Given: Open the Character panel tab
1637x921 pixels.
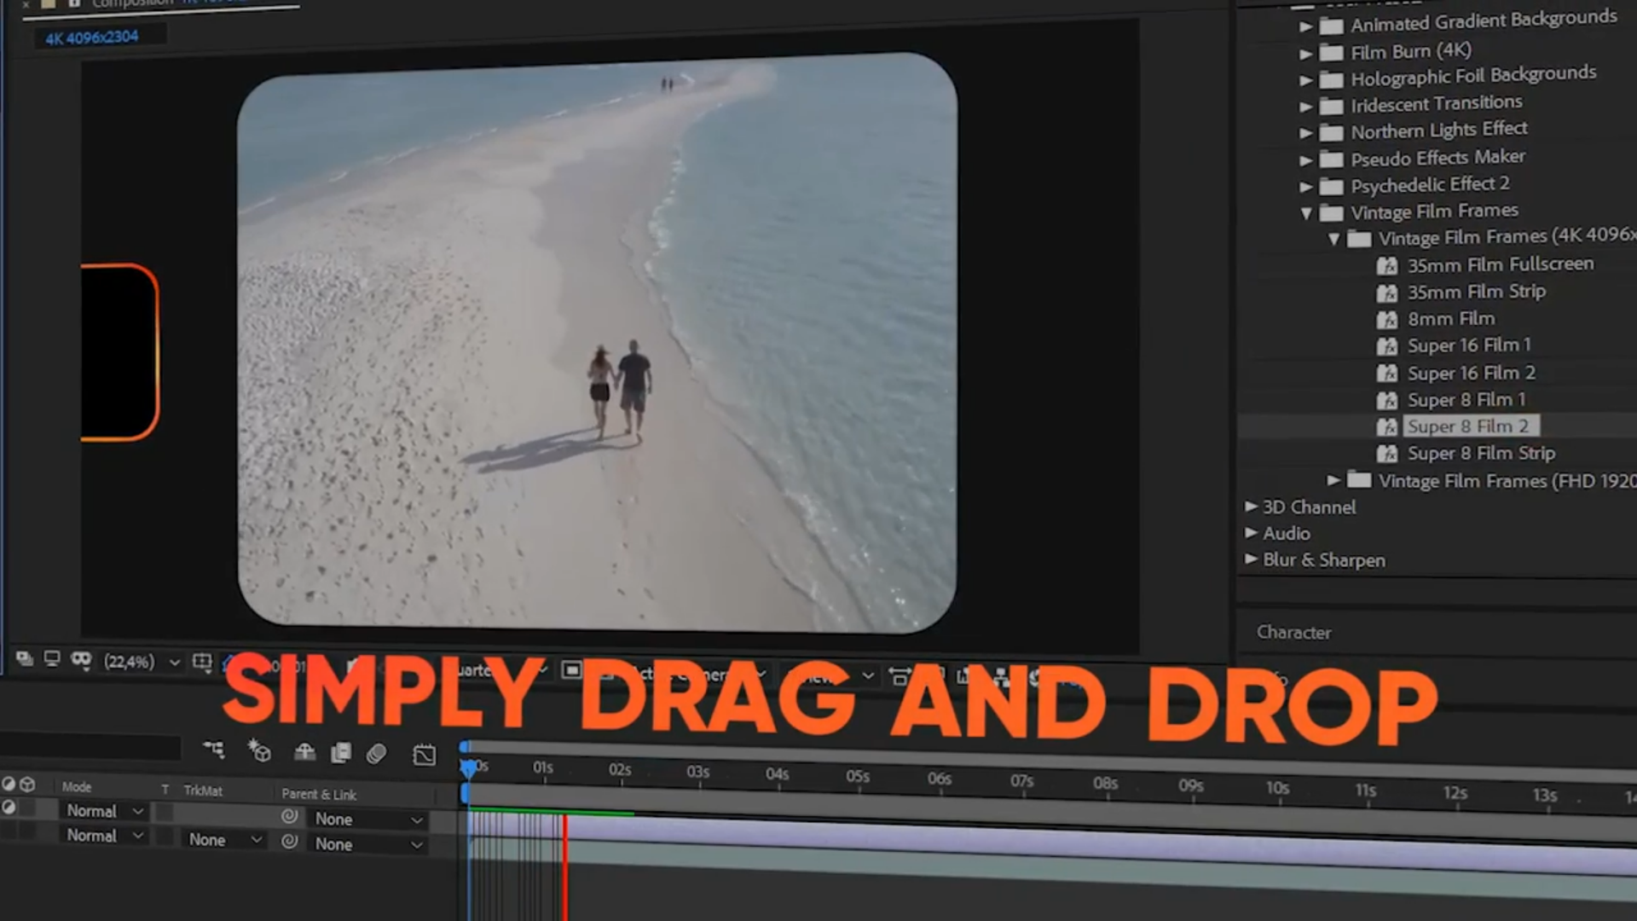Looking at the screenshot, I should coord(1293,632).
